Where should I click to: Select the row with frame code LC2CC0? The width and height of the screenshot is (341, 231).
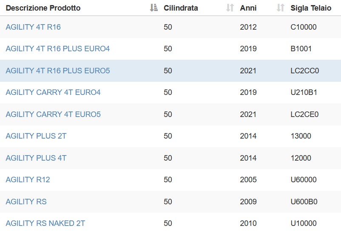click(170, 71)
